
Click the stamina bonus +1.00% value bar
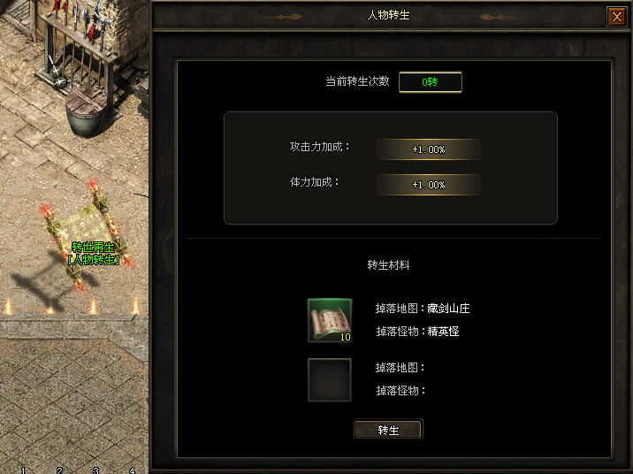[x=428, y=185]
